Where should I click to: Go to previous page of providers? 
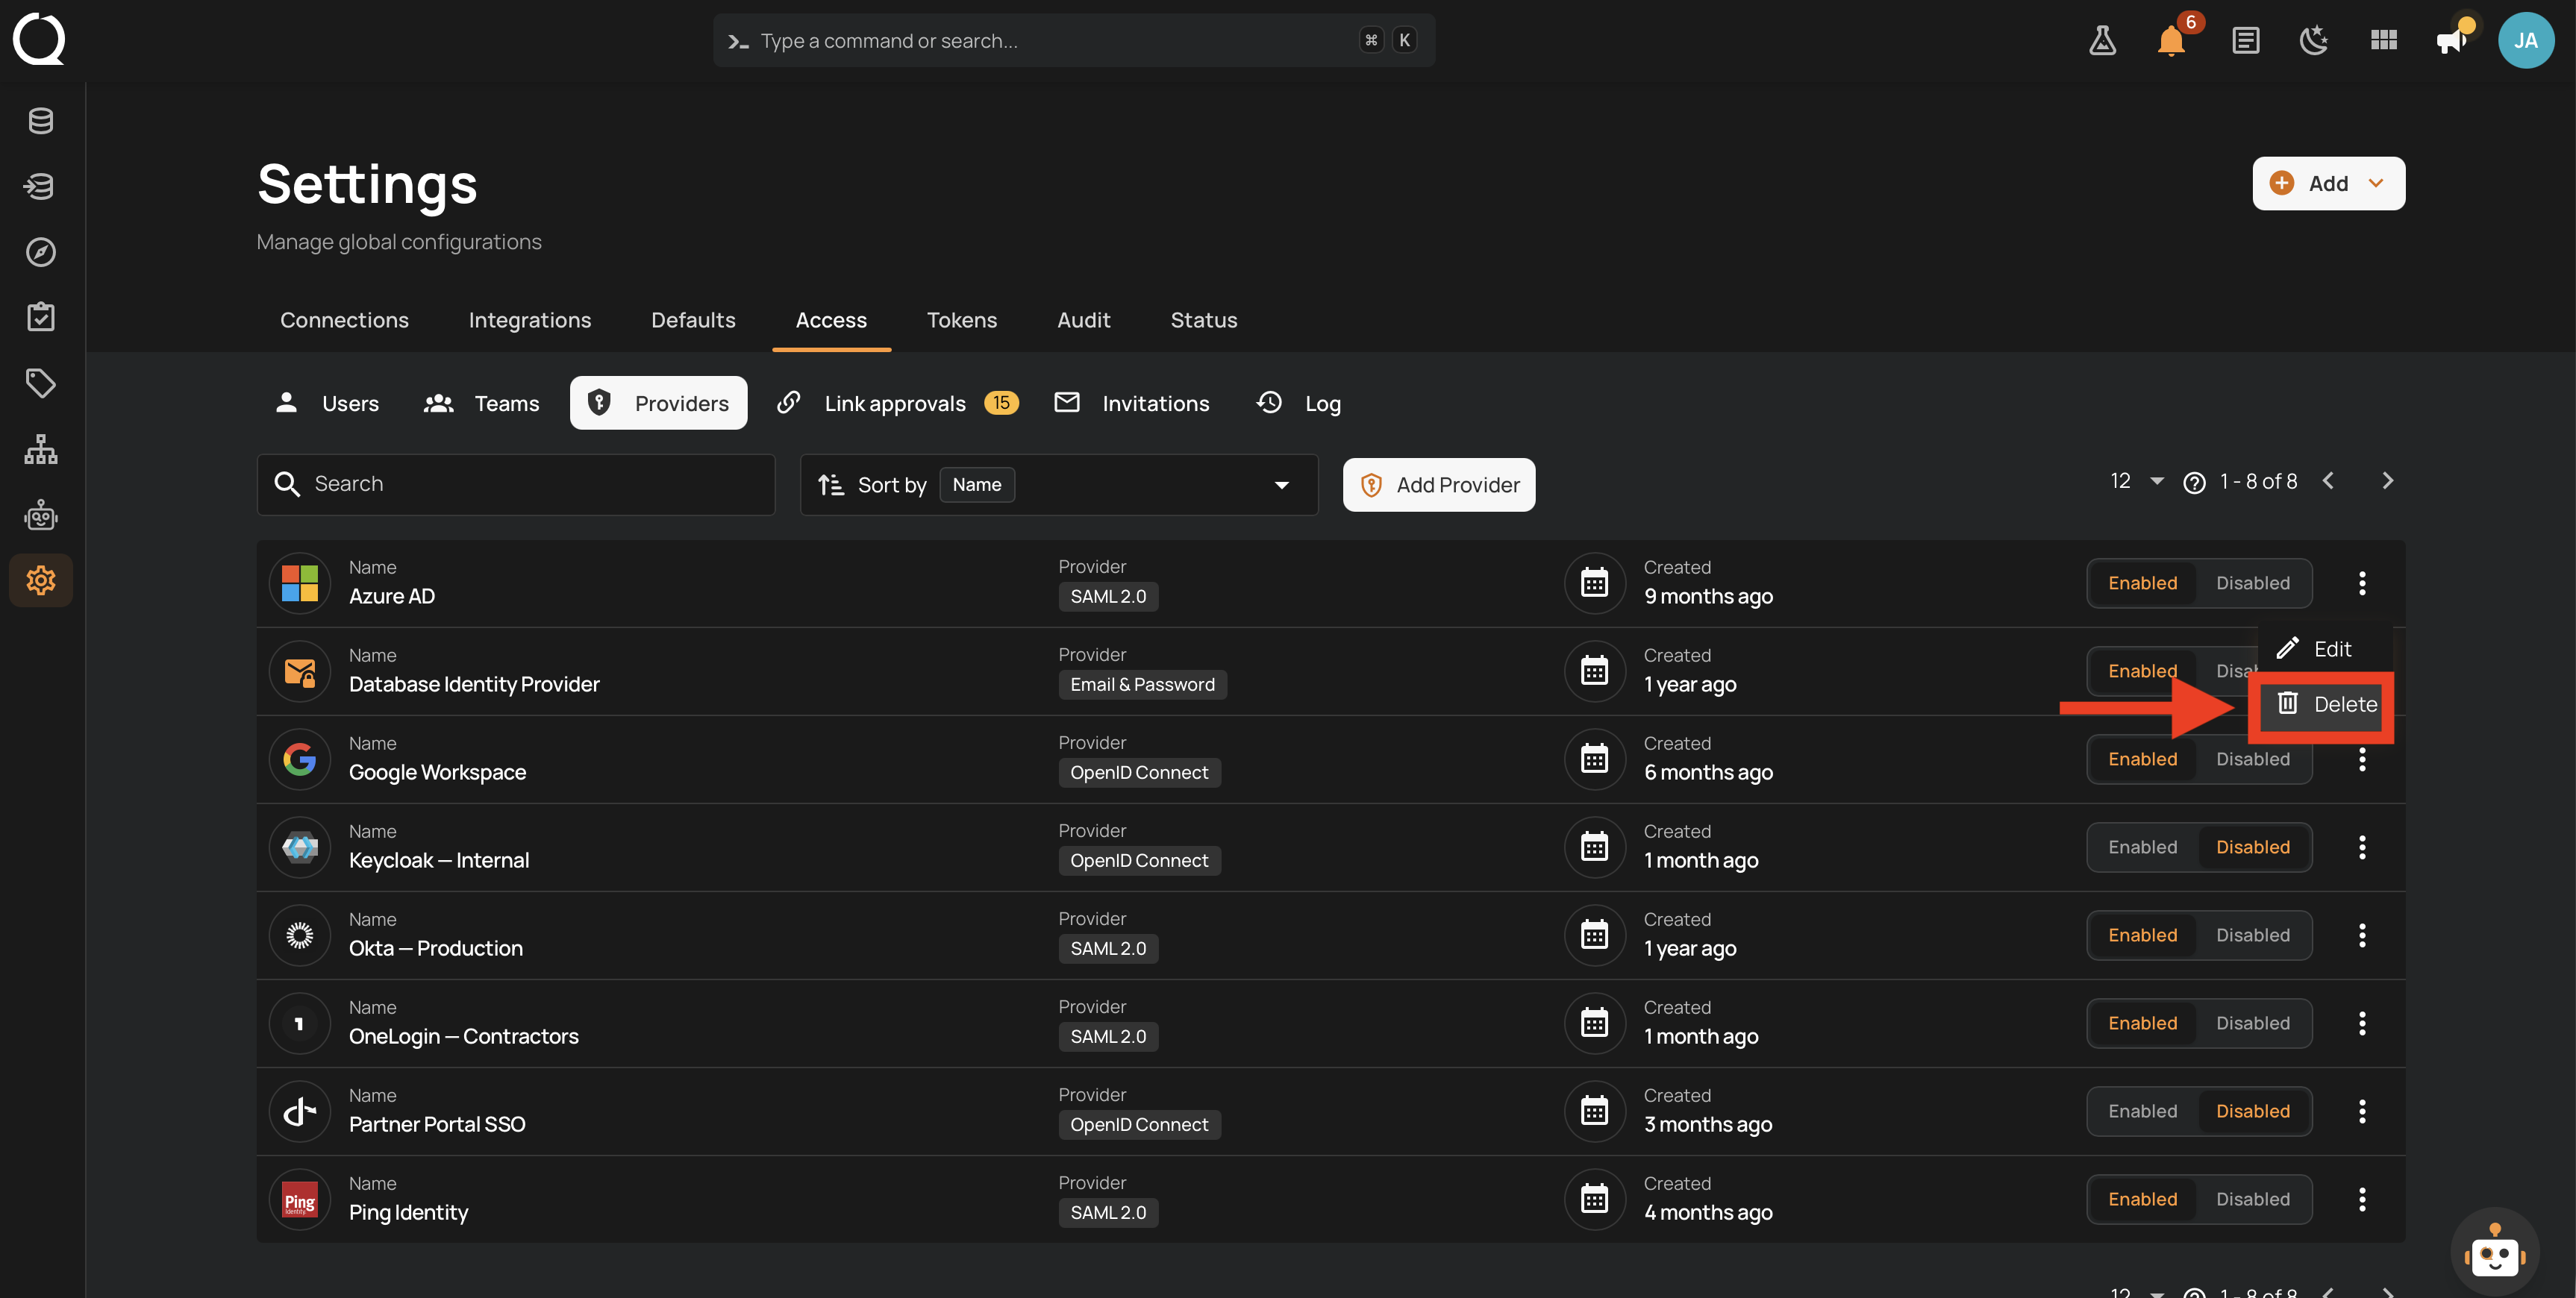pos(2329,481)
